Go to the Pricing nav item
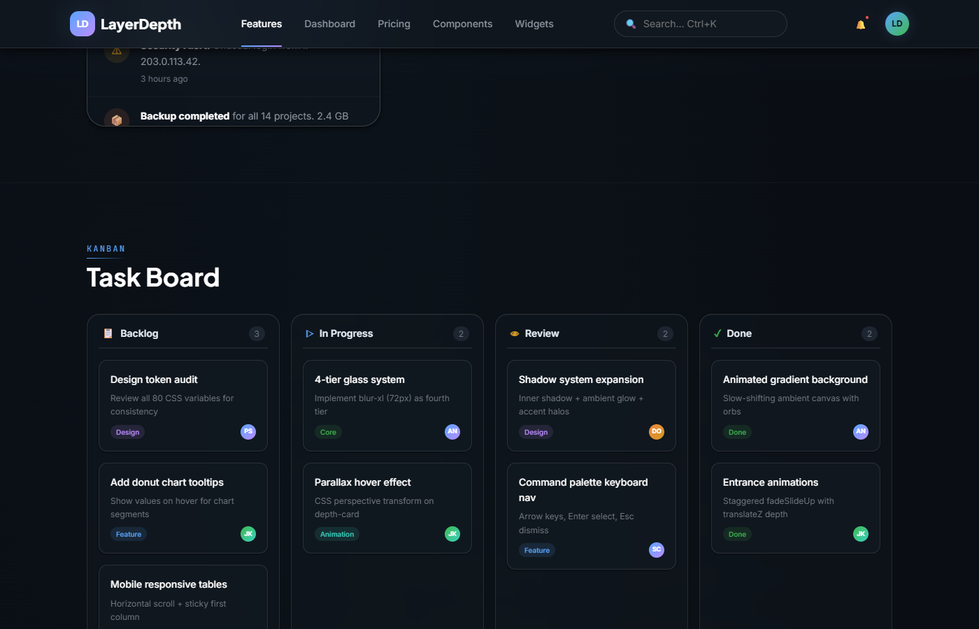 pyautogui.click(x=394, y=24)
